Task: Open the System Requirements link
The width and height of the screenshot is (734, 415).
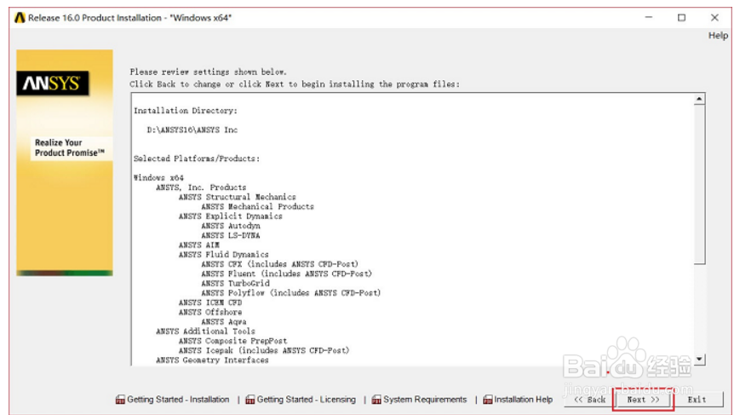Action: (425, 400)
